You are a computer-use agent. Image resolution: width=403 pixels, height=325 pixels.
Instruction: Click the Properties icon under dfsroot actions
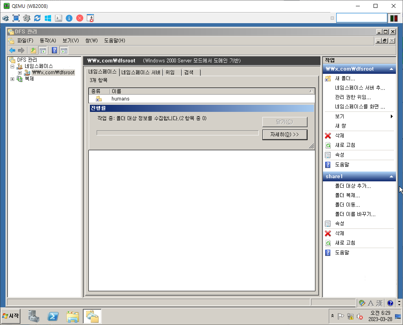point(328,155)
